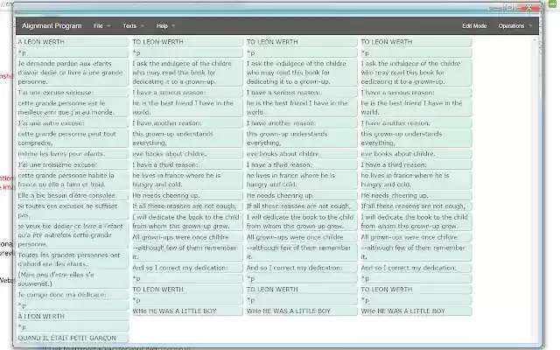Select 'I have a serious reason:' in second column
The width and height of the screenshot is (560, 350).
[187, 93]
